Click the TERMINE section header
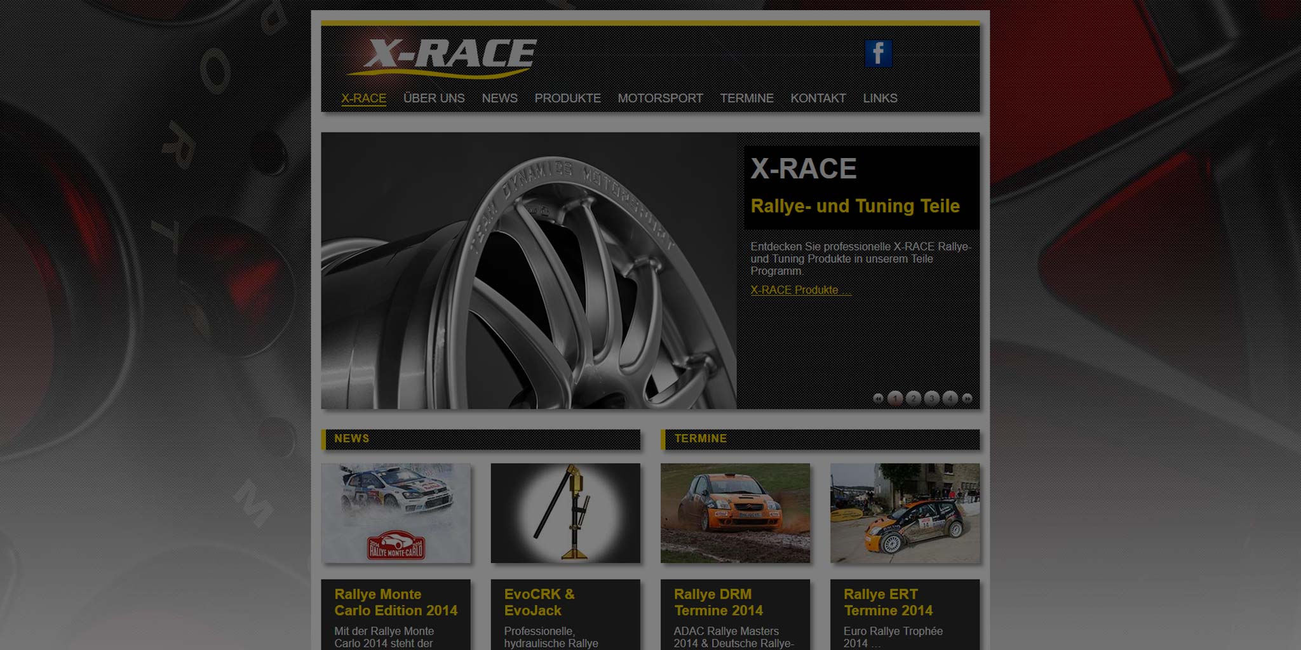This screenshot has width=1301, height=650. [820, 439]
